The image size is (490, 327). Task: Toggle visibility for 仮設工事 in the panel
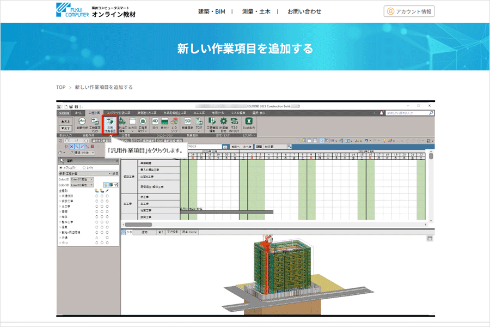tap(96, 202)
